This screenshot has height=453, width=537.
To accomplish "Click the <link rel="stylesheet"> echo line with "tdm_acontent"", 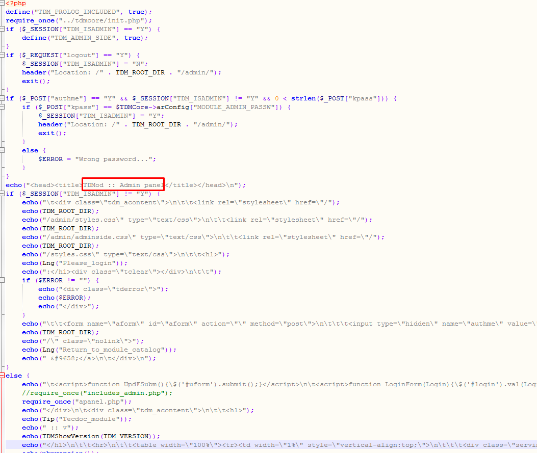I will coord(181,202).
